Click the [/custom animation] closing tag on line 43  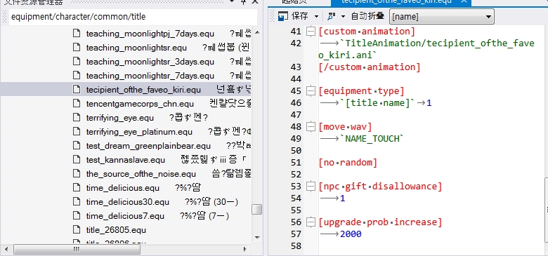tap(370, 67)
